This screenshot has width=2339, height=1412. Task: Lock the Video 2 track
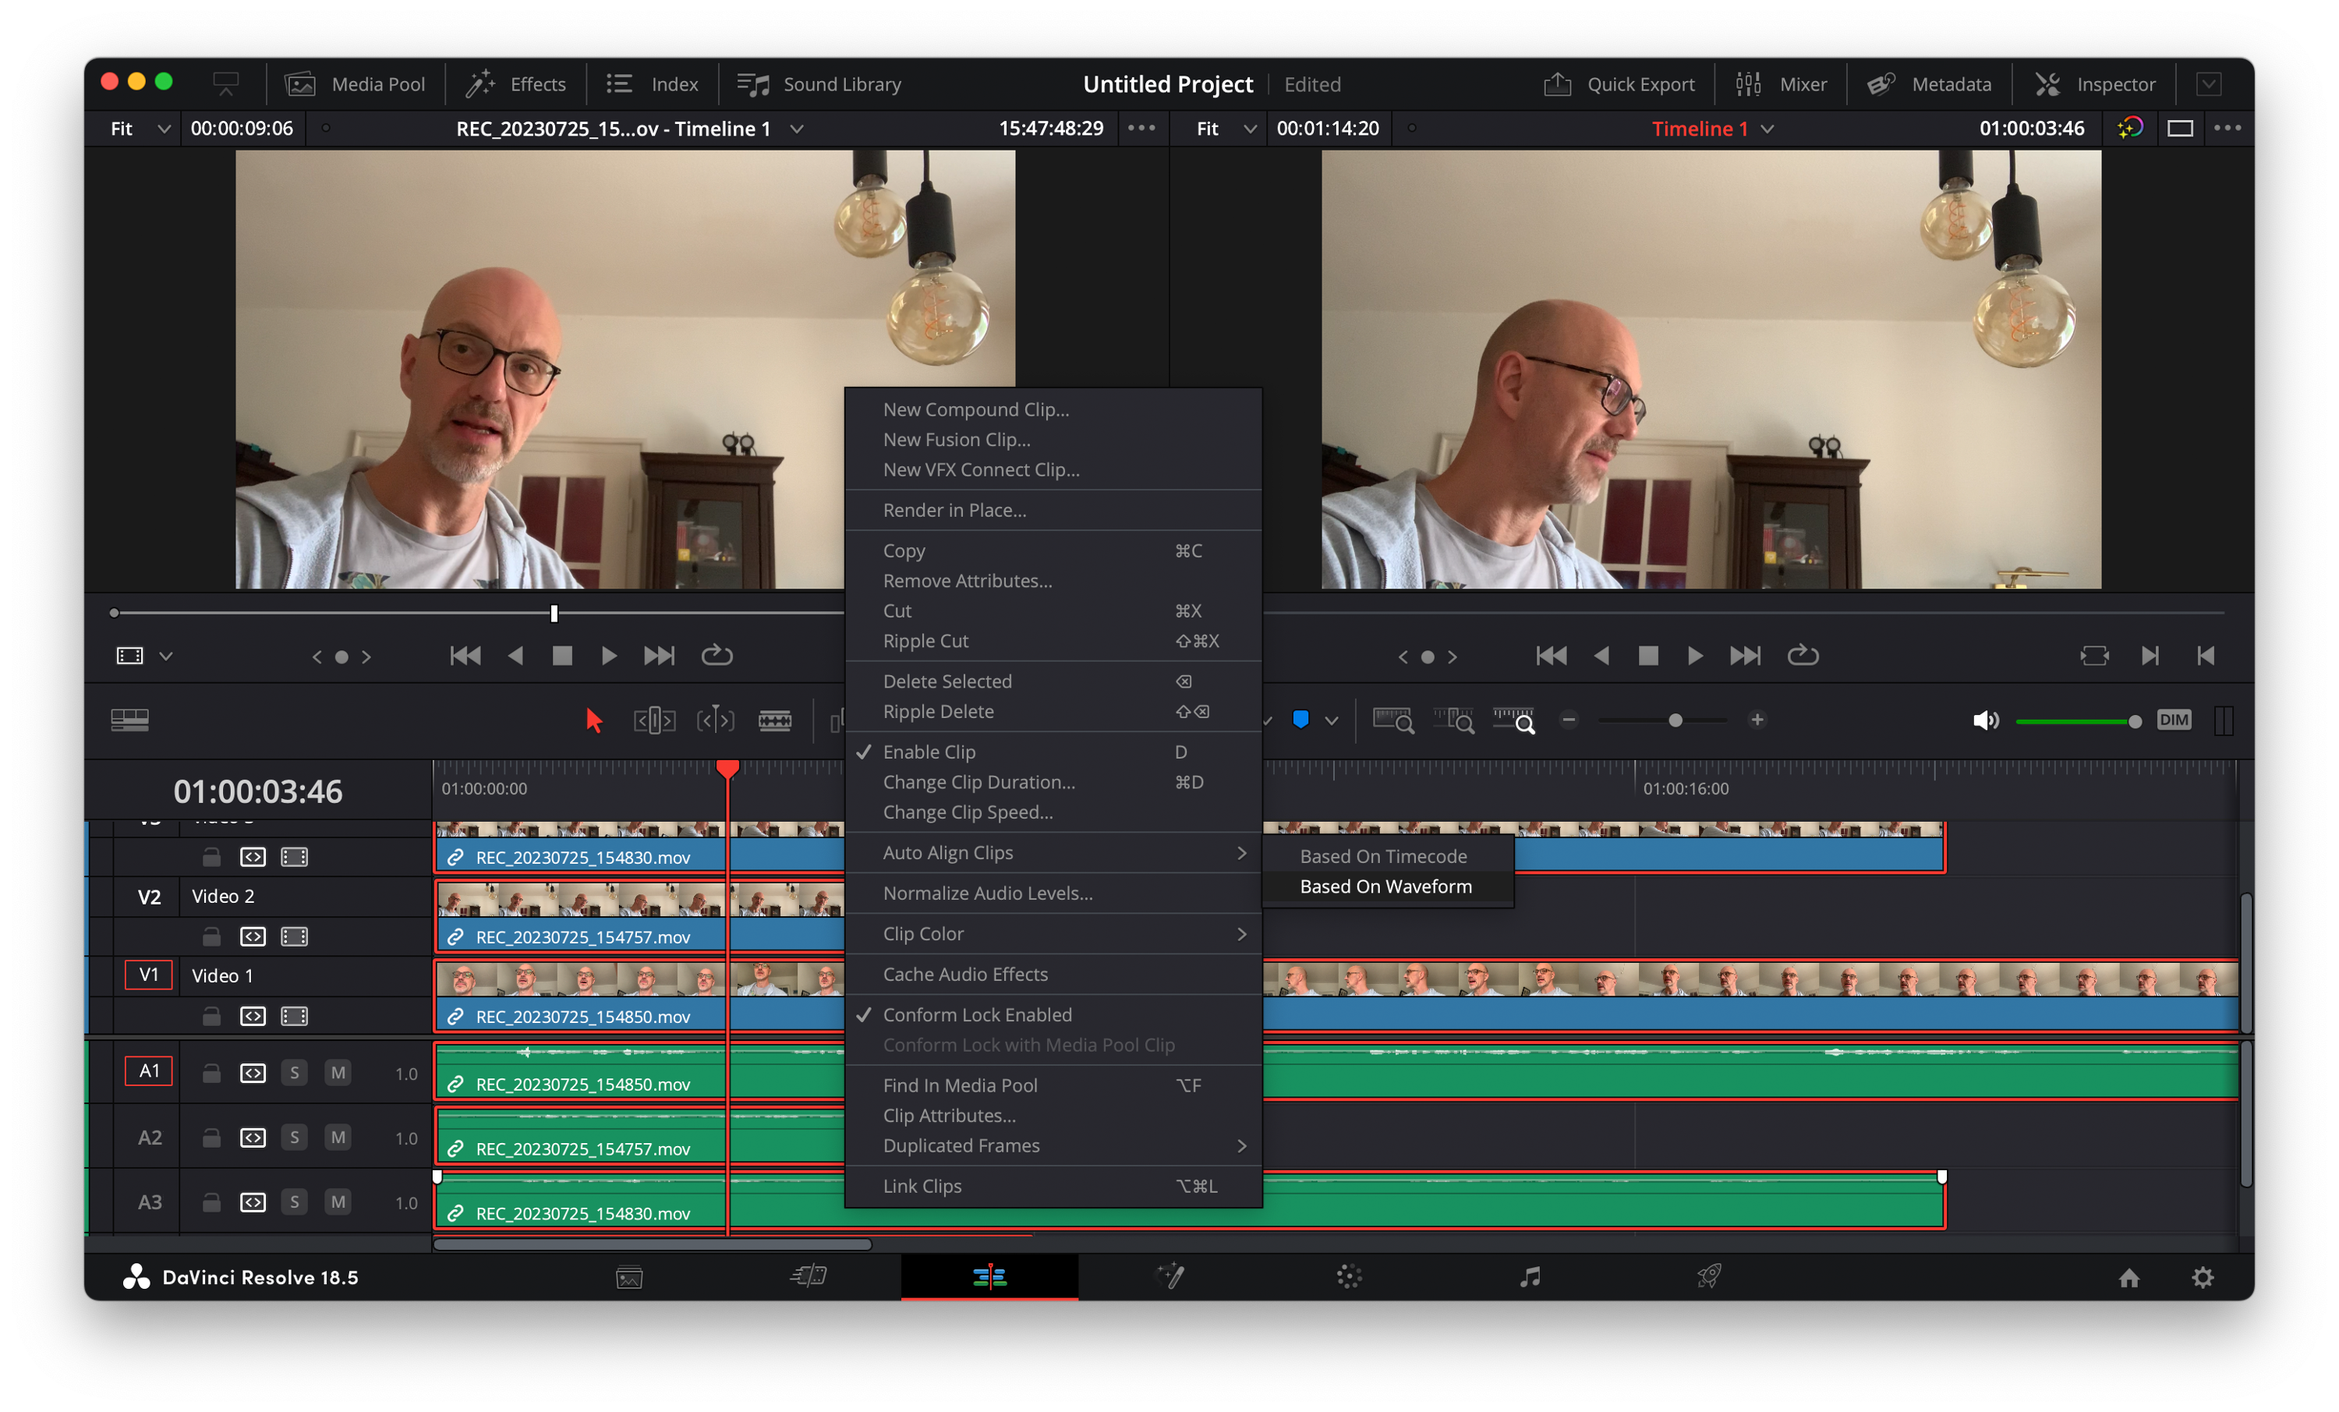(211, 937)
